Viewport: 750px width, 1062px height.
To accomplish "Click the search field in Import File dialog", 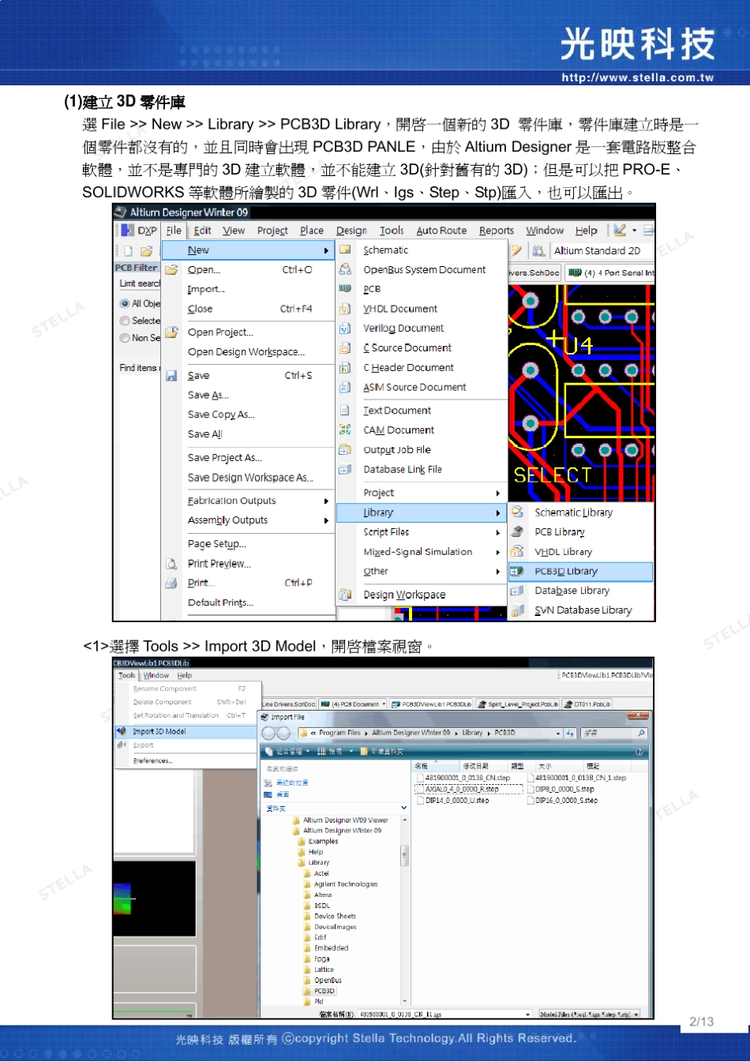I will [614, 733].
